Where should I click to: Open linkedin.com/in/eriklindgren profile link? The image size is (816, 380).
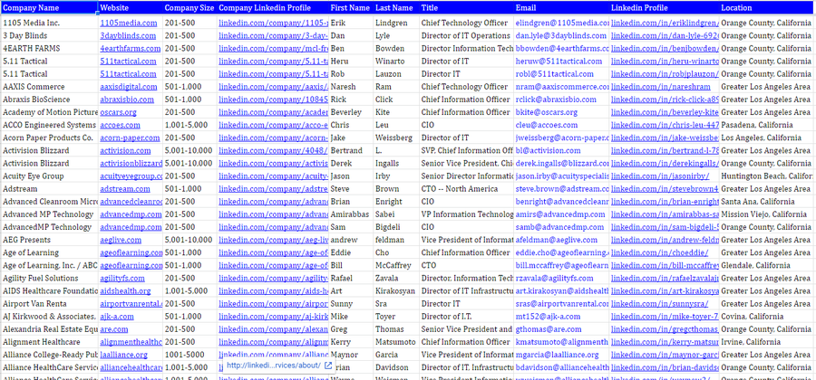click(x=665, y=23)
